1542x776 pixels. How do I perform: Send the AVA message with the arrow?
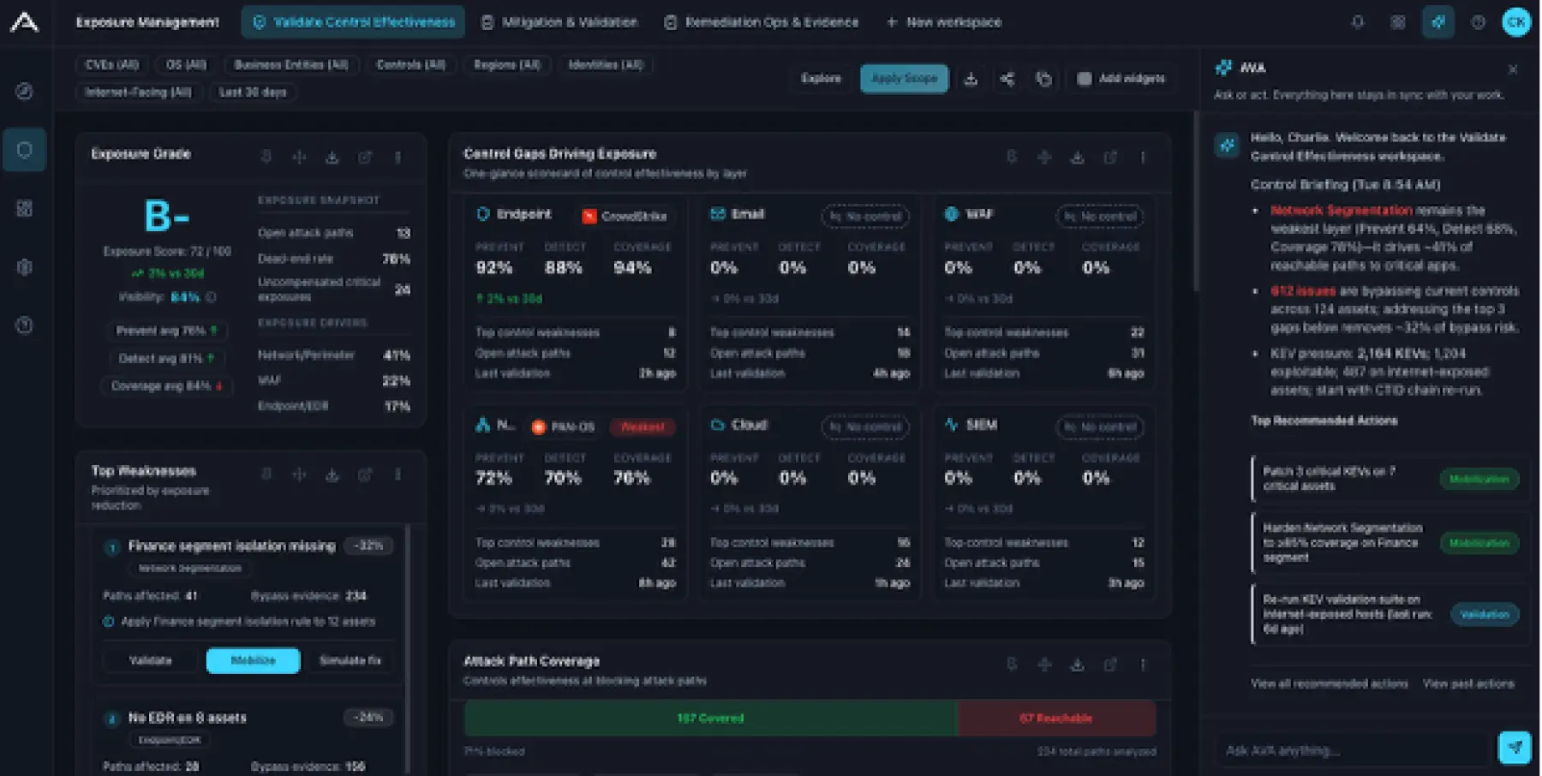(1514, 748)
